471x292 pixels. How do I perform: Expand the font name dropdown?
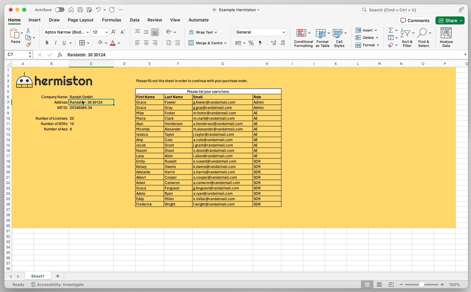[88, 32]
